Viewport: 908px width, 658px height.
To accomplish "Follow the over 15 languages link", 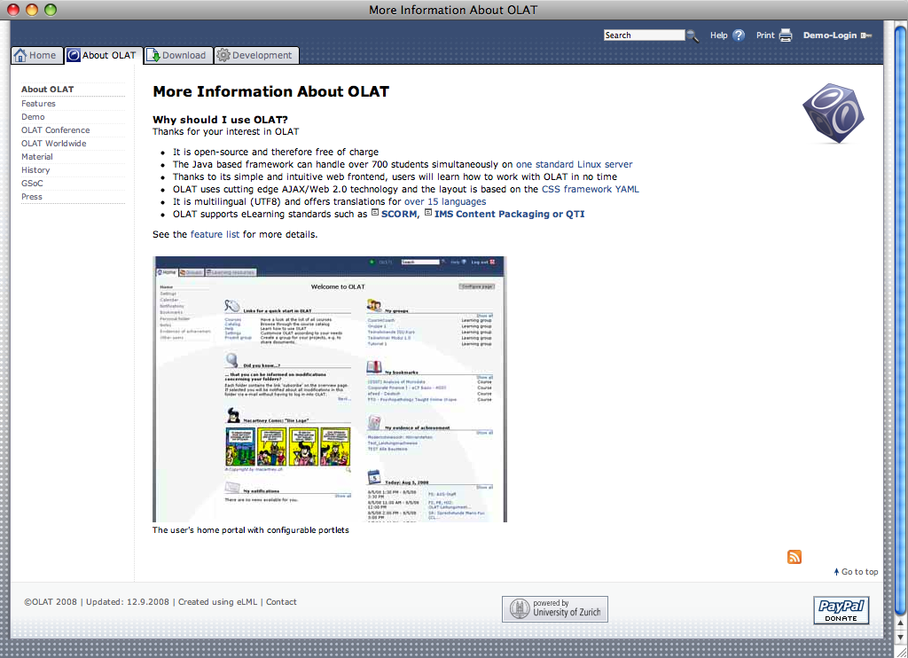I will (445, 201).
